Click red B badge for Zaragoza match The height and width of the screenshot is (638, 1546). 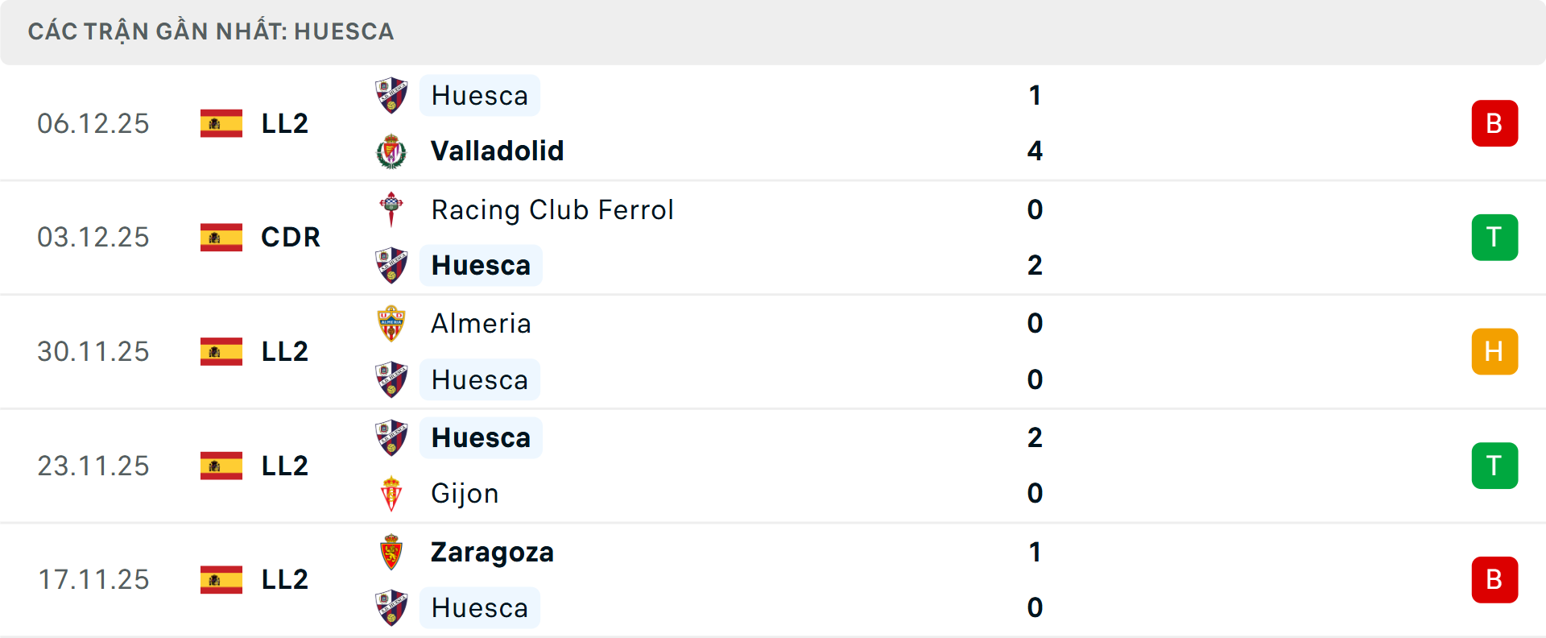pos(1494,580)
